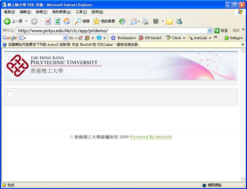Open the History clock icon

click(122, 21)
